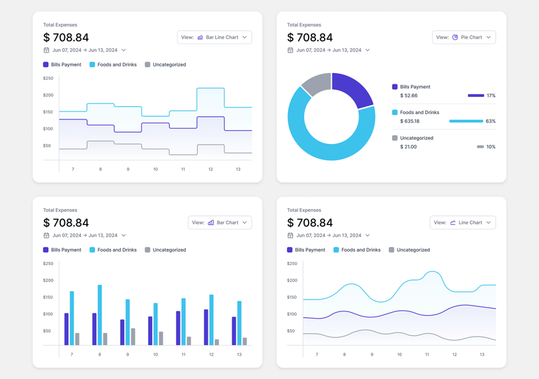Image resolution: width=539 pixels, height=379 pixels.
Task: Click calendar icon in Bar Line Chart card
Action: [46, 50]
